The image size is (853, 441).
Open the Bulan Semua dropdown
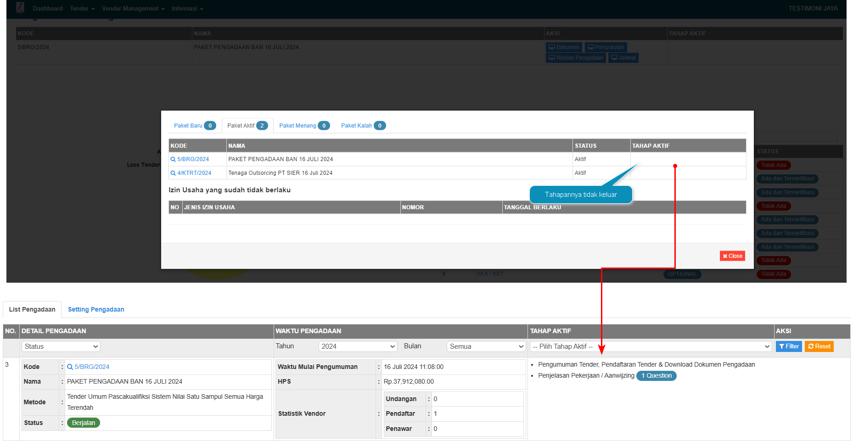486,346
